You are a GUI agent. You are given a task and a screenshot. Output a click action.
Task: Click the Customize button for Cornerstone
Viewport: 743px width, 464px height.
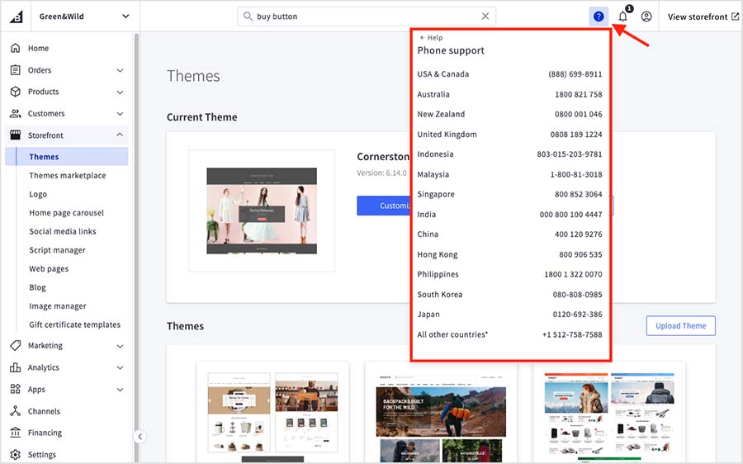tap(384, 206)
